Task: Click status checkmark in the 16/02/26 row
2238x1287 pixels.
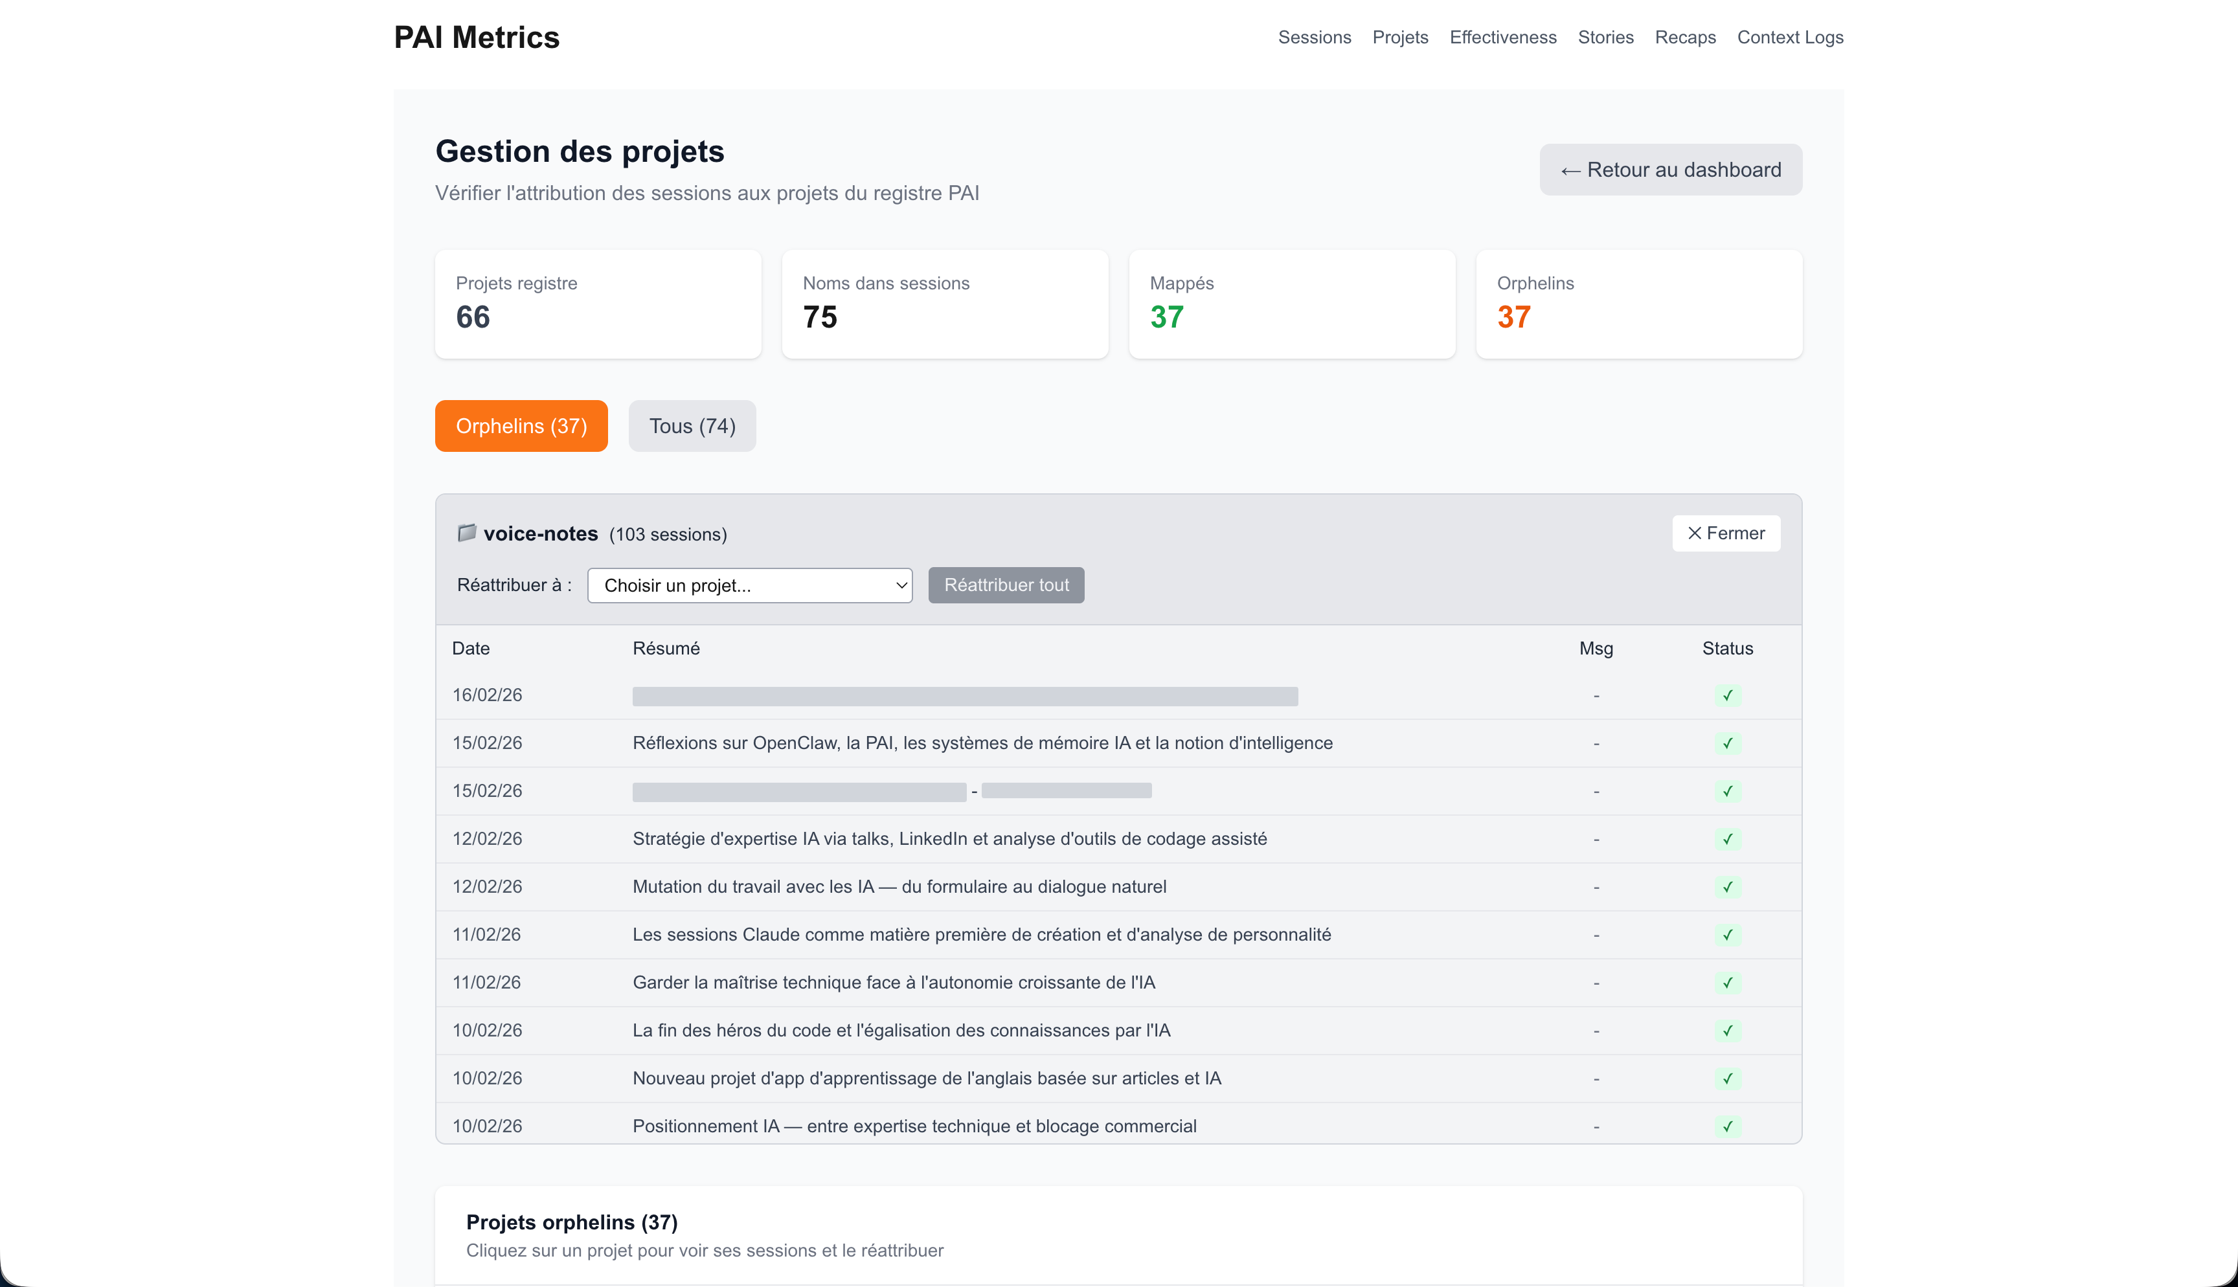Action: click(1727, 696)
